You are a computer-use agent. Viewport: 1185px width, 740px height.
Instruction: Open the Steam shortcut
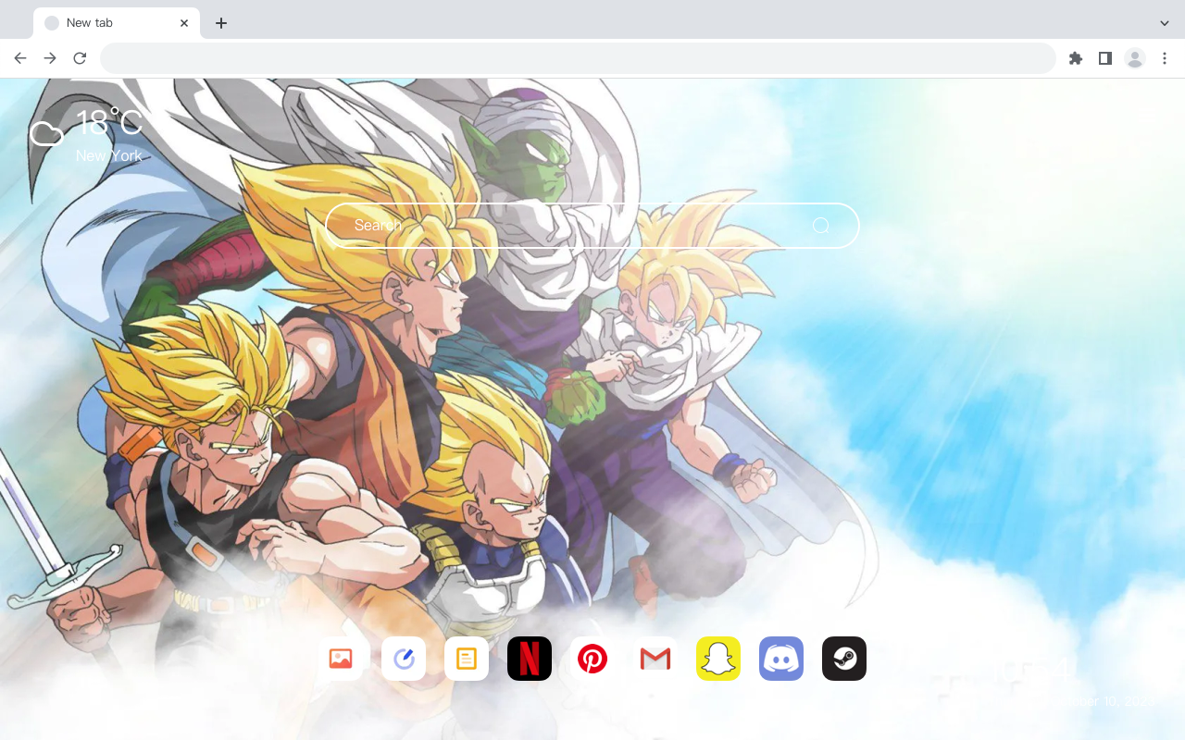click(844, 659)
